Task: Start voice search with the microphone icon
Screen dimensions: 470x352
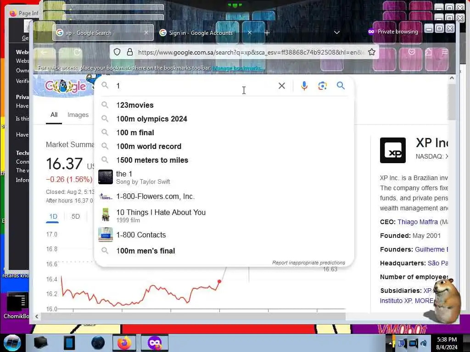Action: coord(304,86)
